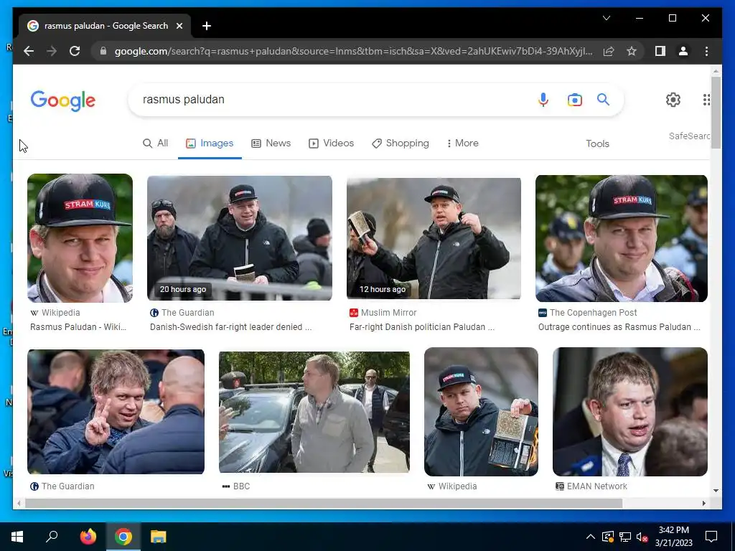Open Google quick settings gear
The height and width of the screenshot is (551, 735).
coord(673,99)
